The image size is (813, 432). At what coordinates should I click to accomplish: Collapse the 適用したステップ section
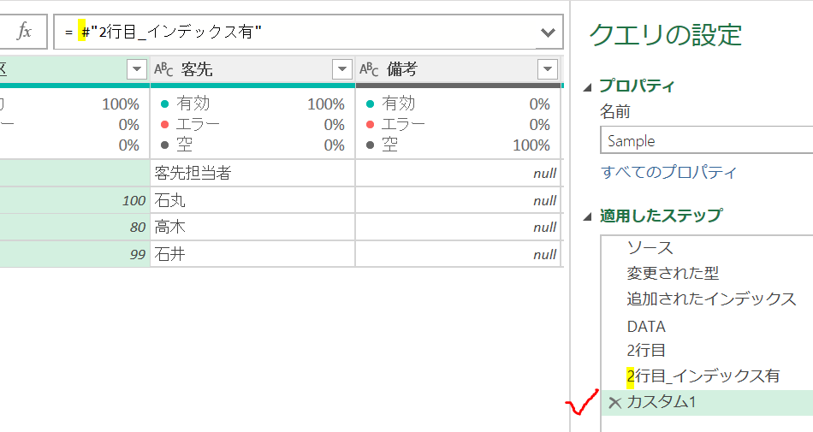pyautogui.click(x=587, y=216)
